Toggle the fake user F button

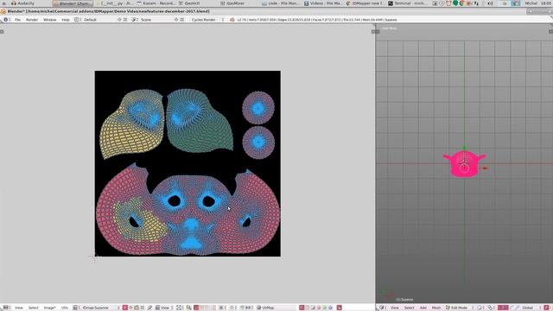coord(124,308)
